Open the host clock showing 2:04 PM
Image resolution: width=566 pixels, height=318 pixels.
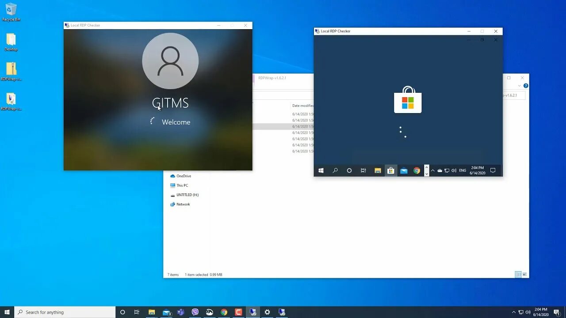coord(541,312)
